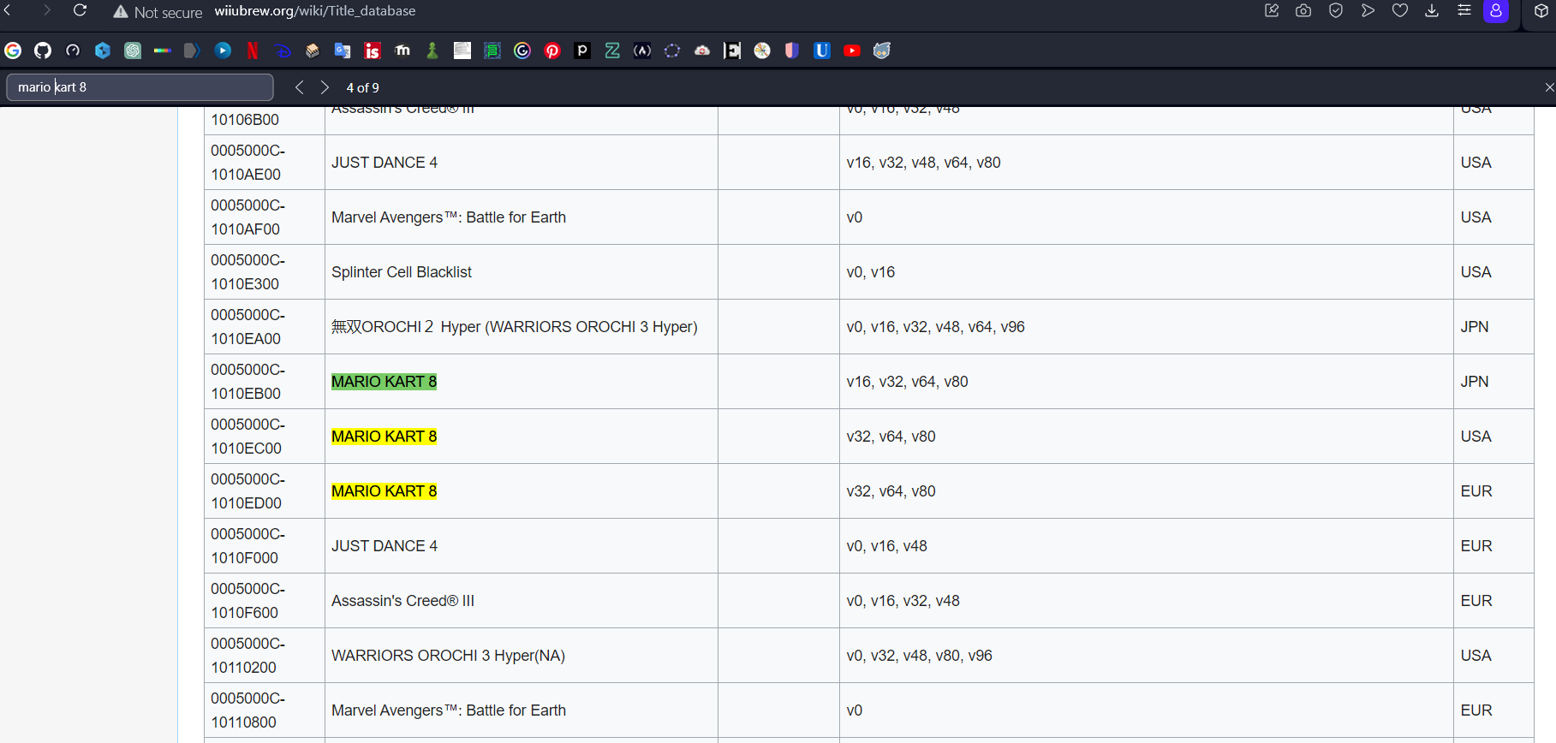Click title ID 0005000C-1010ED00
The height and width of the screenshot is (743, 1556).
click(248, 491)
